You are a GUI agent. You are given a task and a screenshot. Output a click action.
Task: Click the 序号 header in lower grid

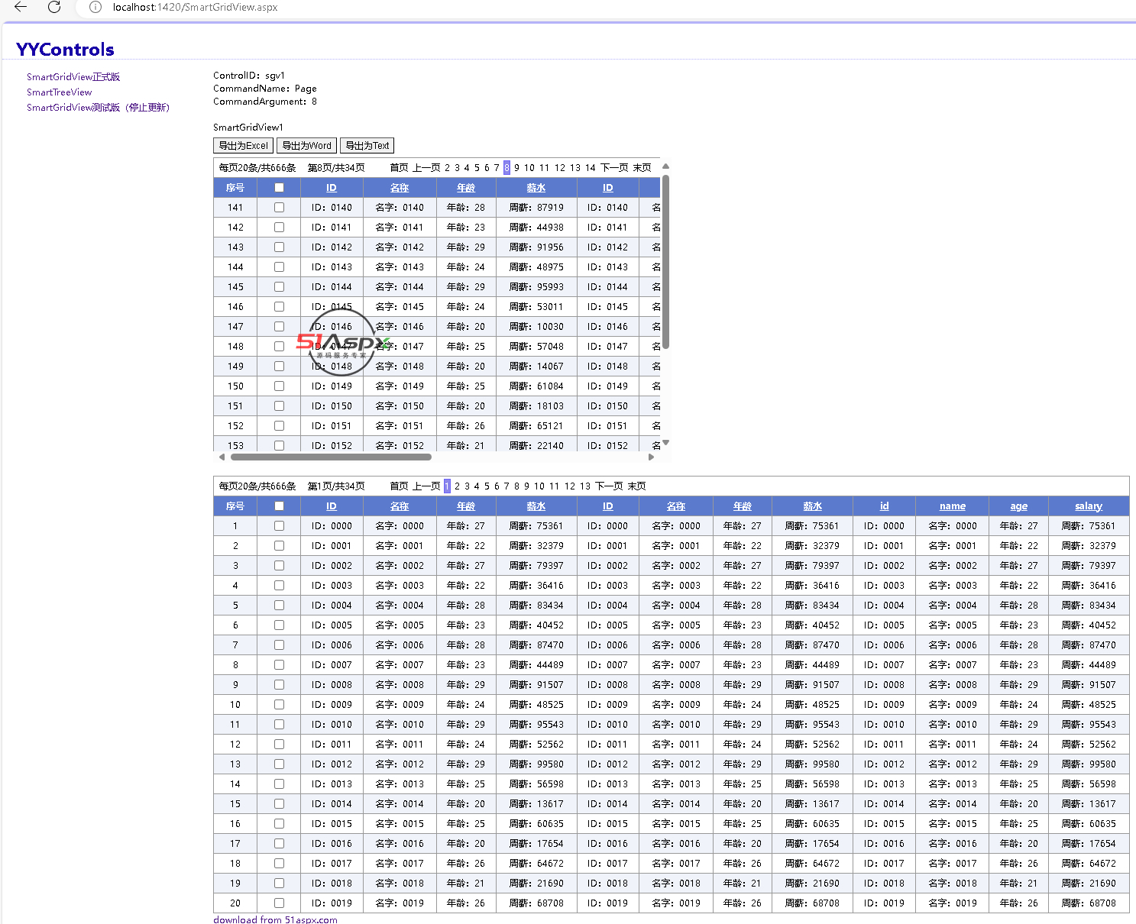(235, 506)
